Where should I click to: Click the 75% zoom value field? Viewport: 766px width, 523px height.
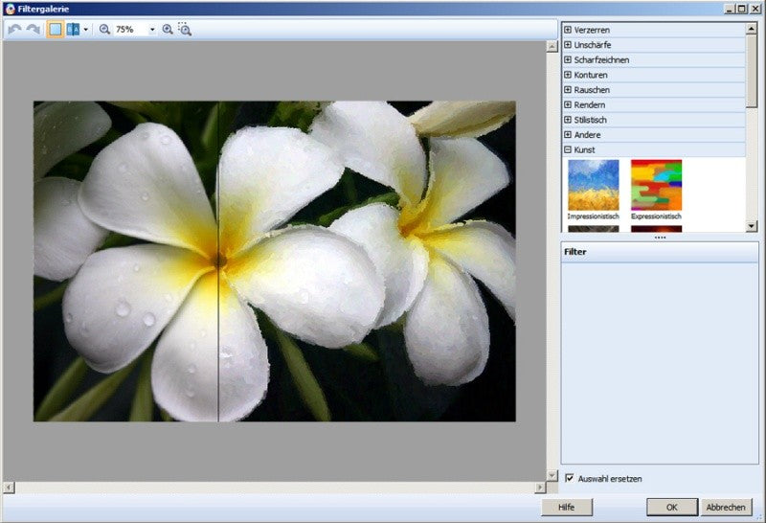point(130,30)
